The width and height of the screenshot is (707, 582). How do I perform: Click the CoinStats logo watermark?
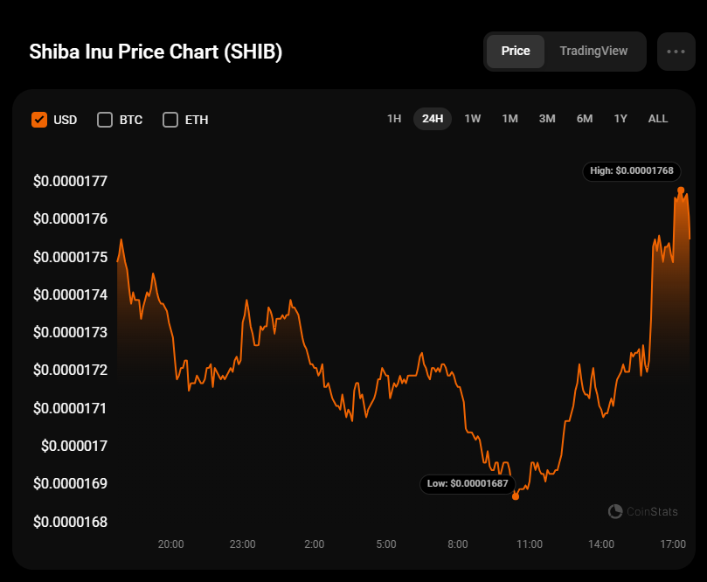[x=640, y=511]
